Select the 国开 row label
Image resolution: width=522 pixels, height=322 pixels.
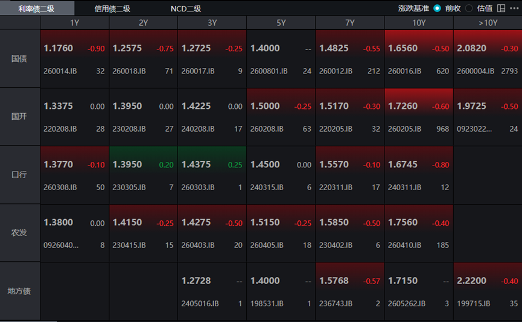(19, 117)
